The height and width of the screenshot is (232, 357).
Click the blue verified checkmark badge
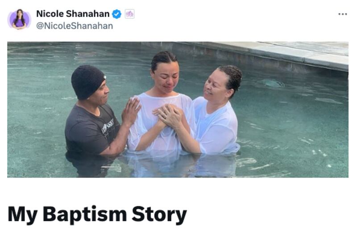117,14
